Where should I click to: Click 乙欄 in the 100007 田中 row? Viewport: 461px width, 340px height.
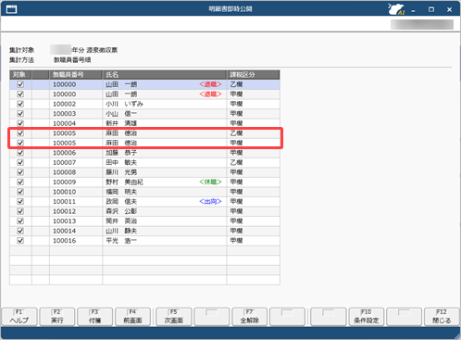click(x=236, y=162)
